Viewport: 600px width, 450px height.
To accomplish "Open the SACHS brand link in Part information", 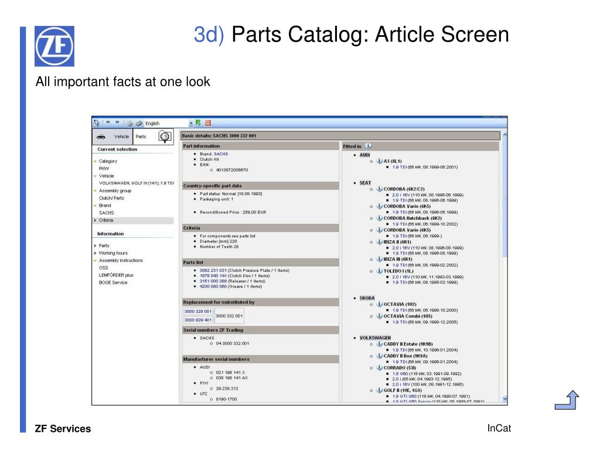I will pos(221,154).
